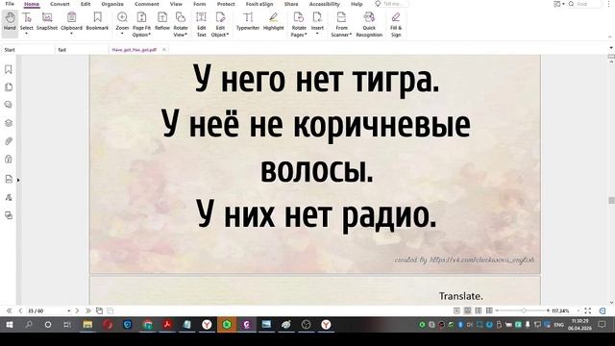Switch to the Home ribbon tab
Image resolution: width=615 pixels, height=346 pixels.
tap(32, 4)
